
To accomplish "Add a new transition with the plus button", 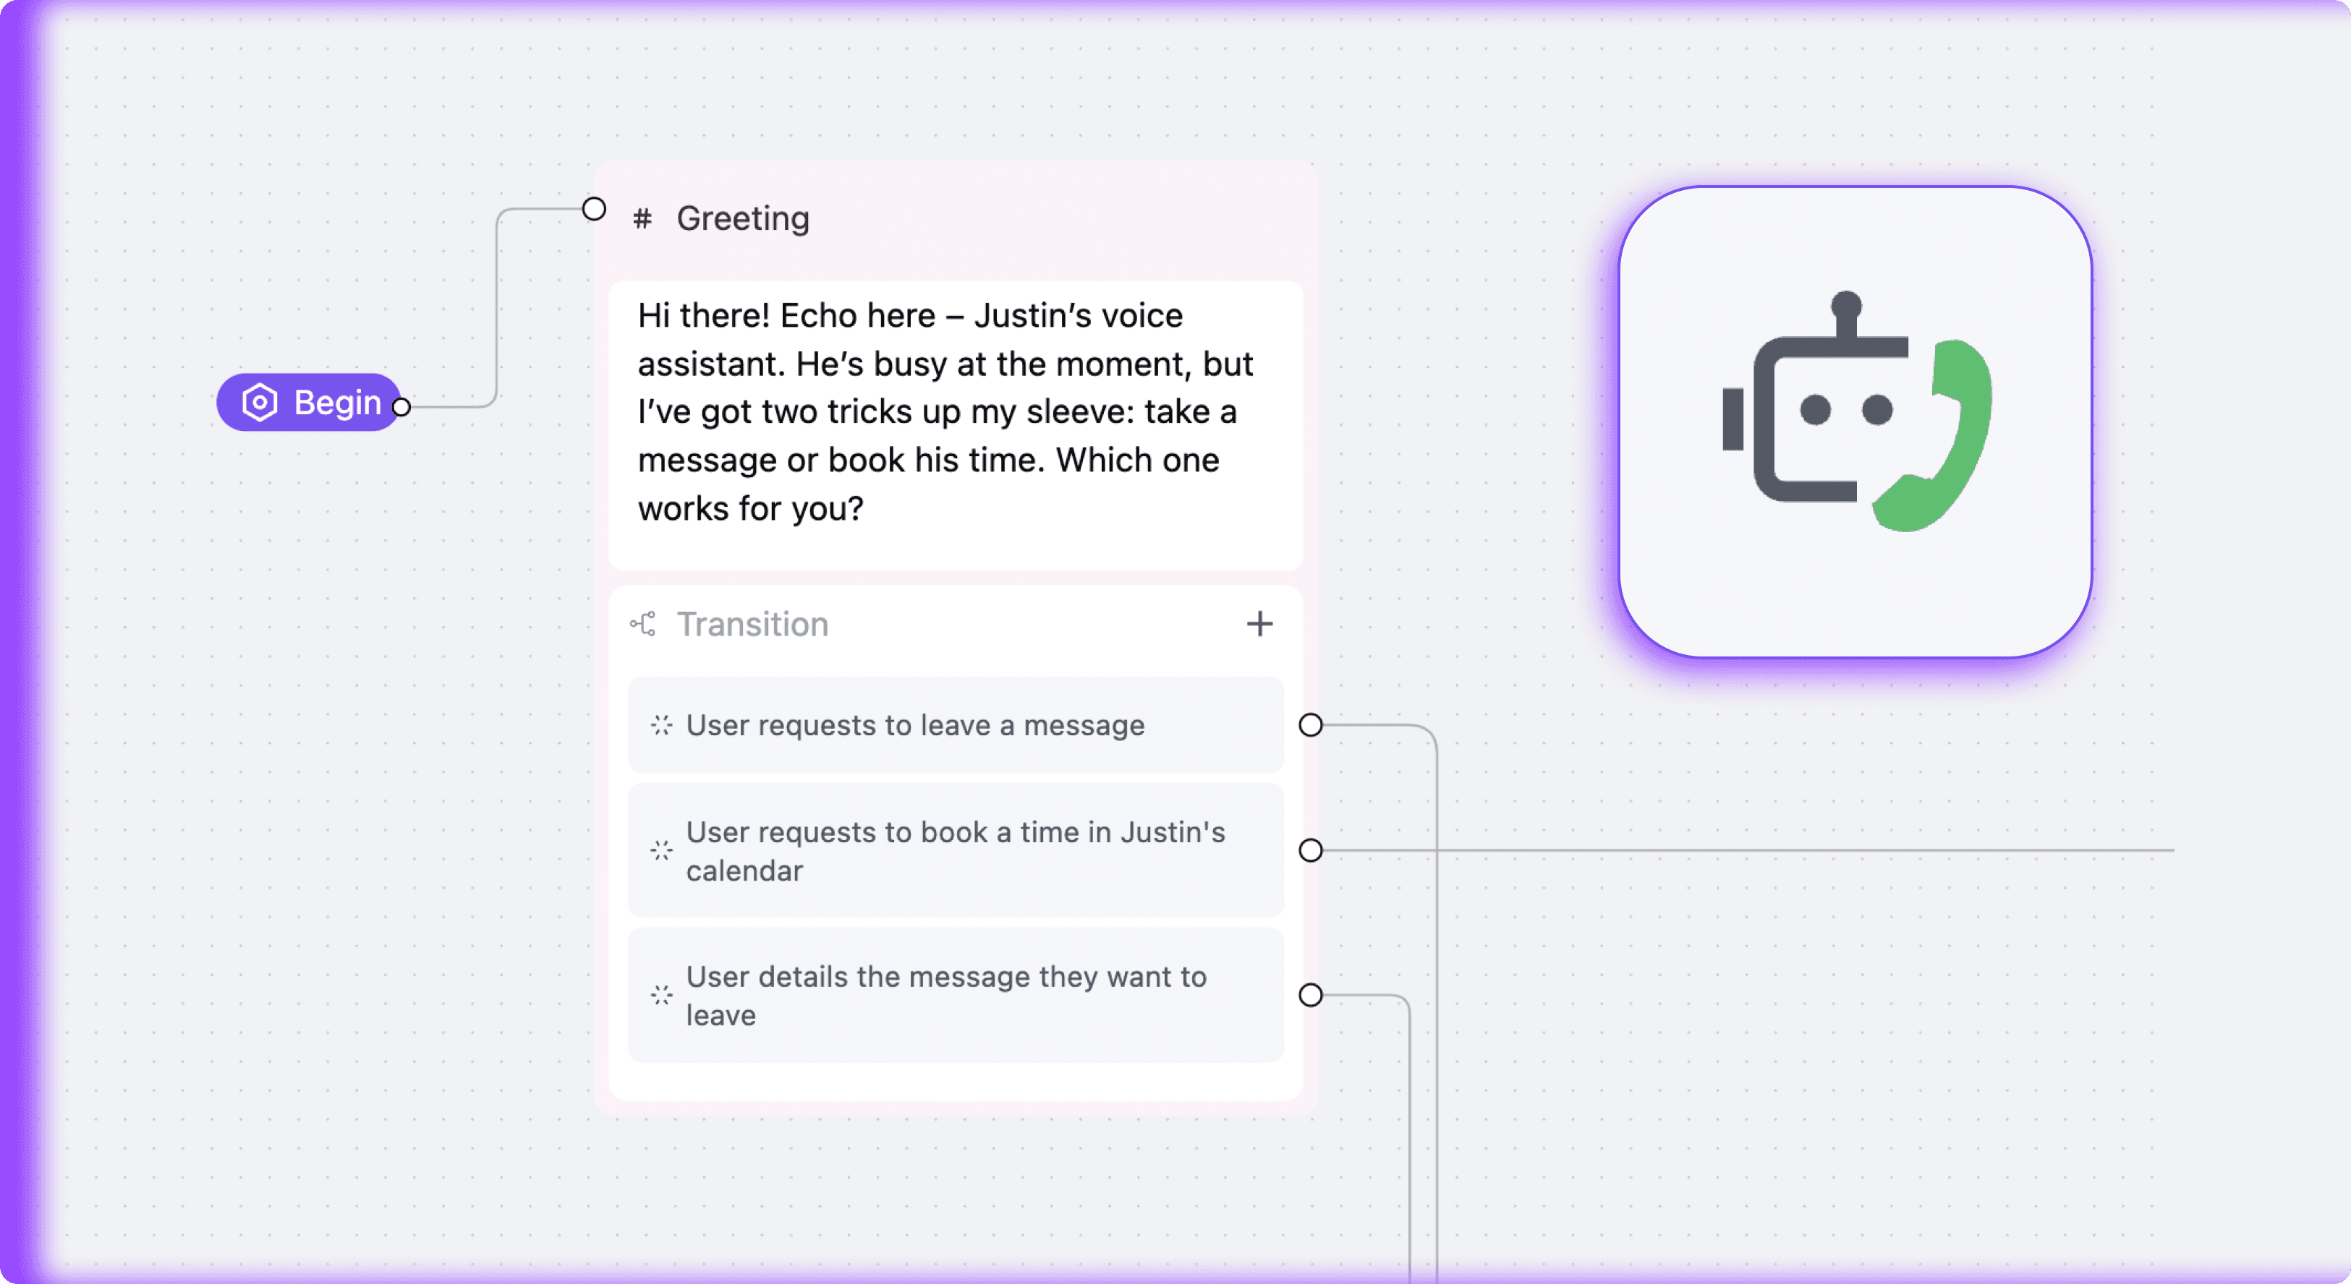I will [1259, 624].
